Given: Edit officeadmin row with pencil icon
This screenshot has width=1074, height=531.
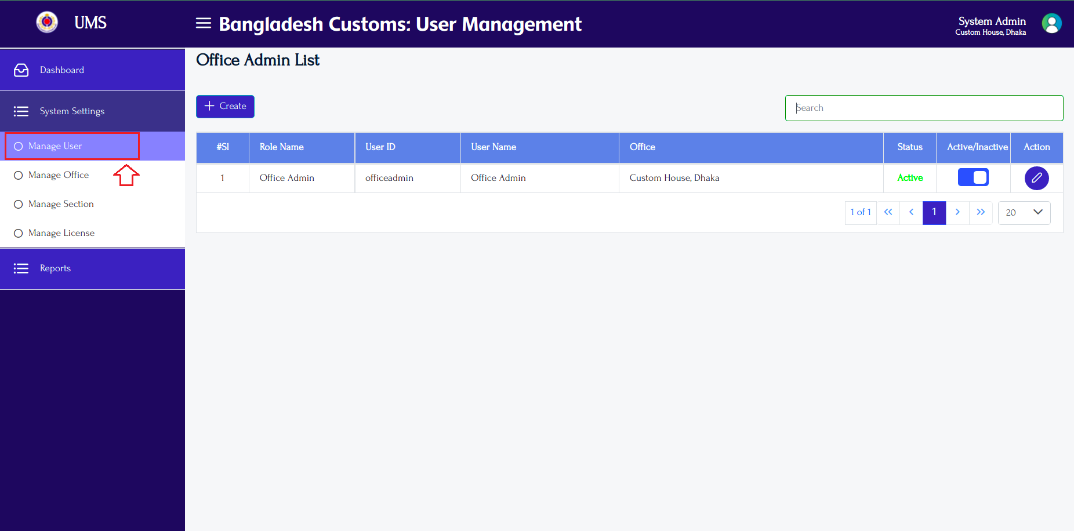Looking at the screenshot, I should click(1037, 178).
